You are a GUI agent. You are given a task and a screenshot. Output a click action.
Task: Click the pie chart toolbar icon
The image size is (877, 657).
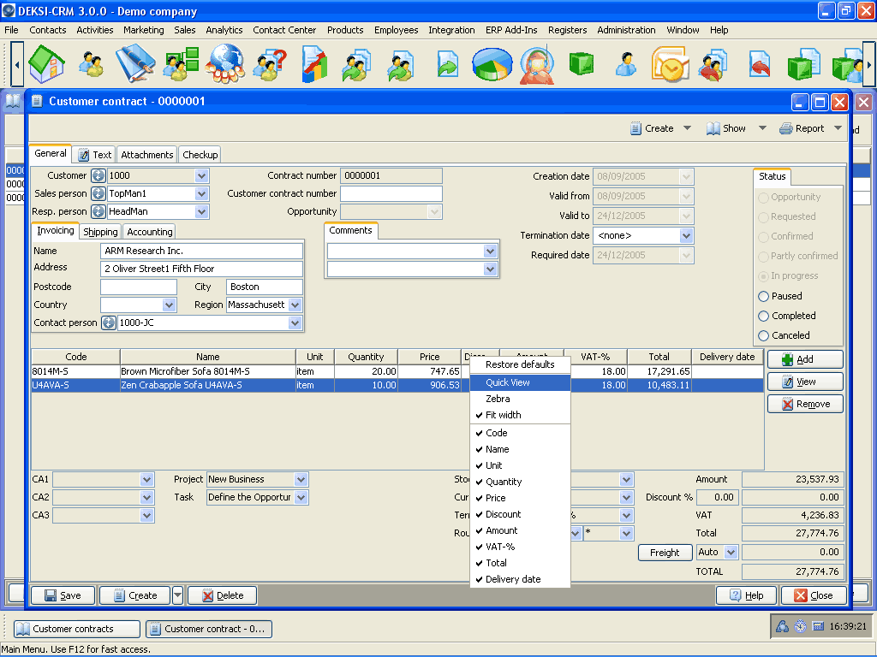click(x=492, y=64)
